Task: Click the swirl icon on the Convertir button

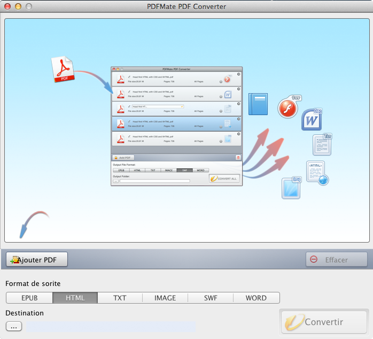Action: (294, 322)
